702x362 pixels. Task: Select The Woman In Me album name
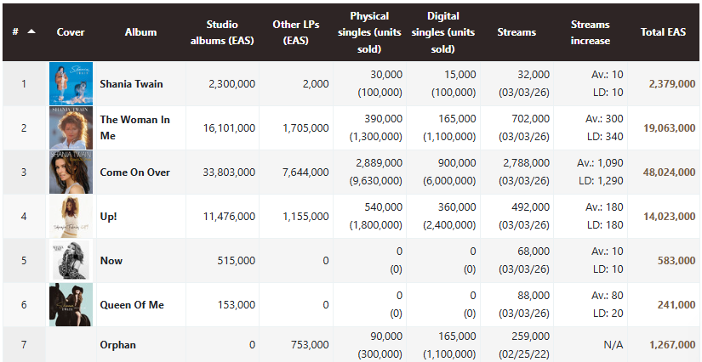click(134, 127)
